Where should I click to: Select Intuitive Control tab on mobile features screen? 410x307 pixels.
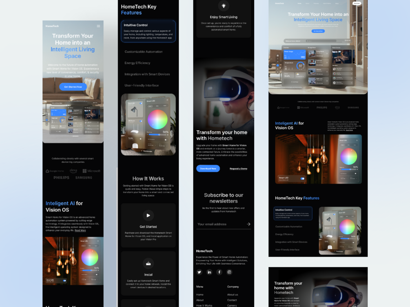pyautogui.click(x=148, y=31)
